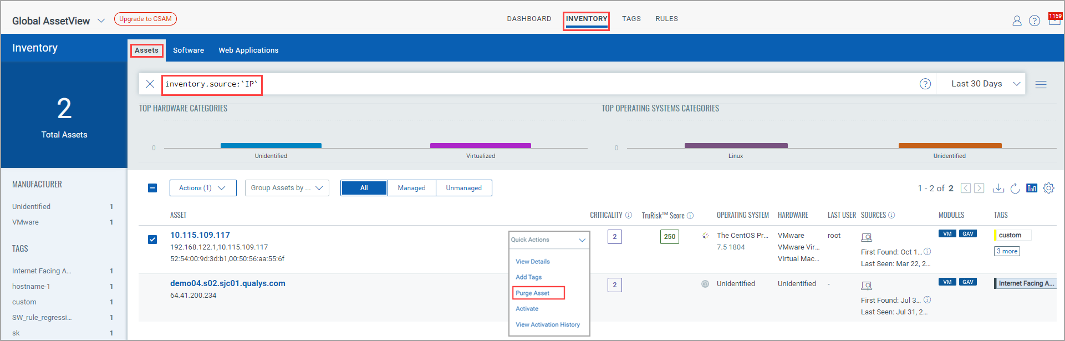Collapse the Quick Actions dropdown
The image size is (1065, 341).
[549, 240]
